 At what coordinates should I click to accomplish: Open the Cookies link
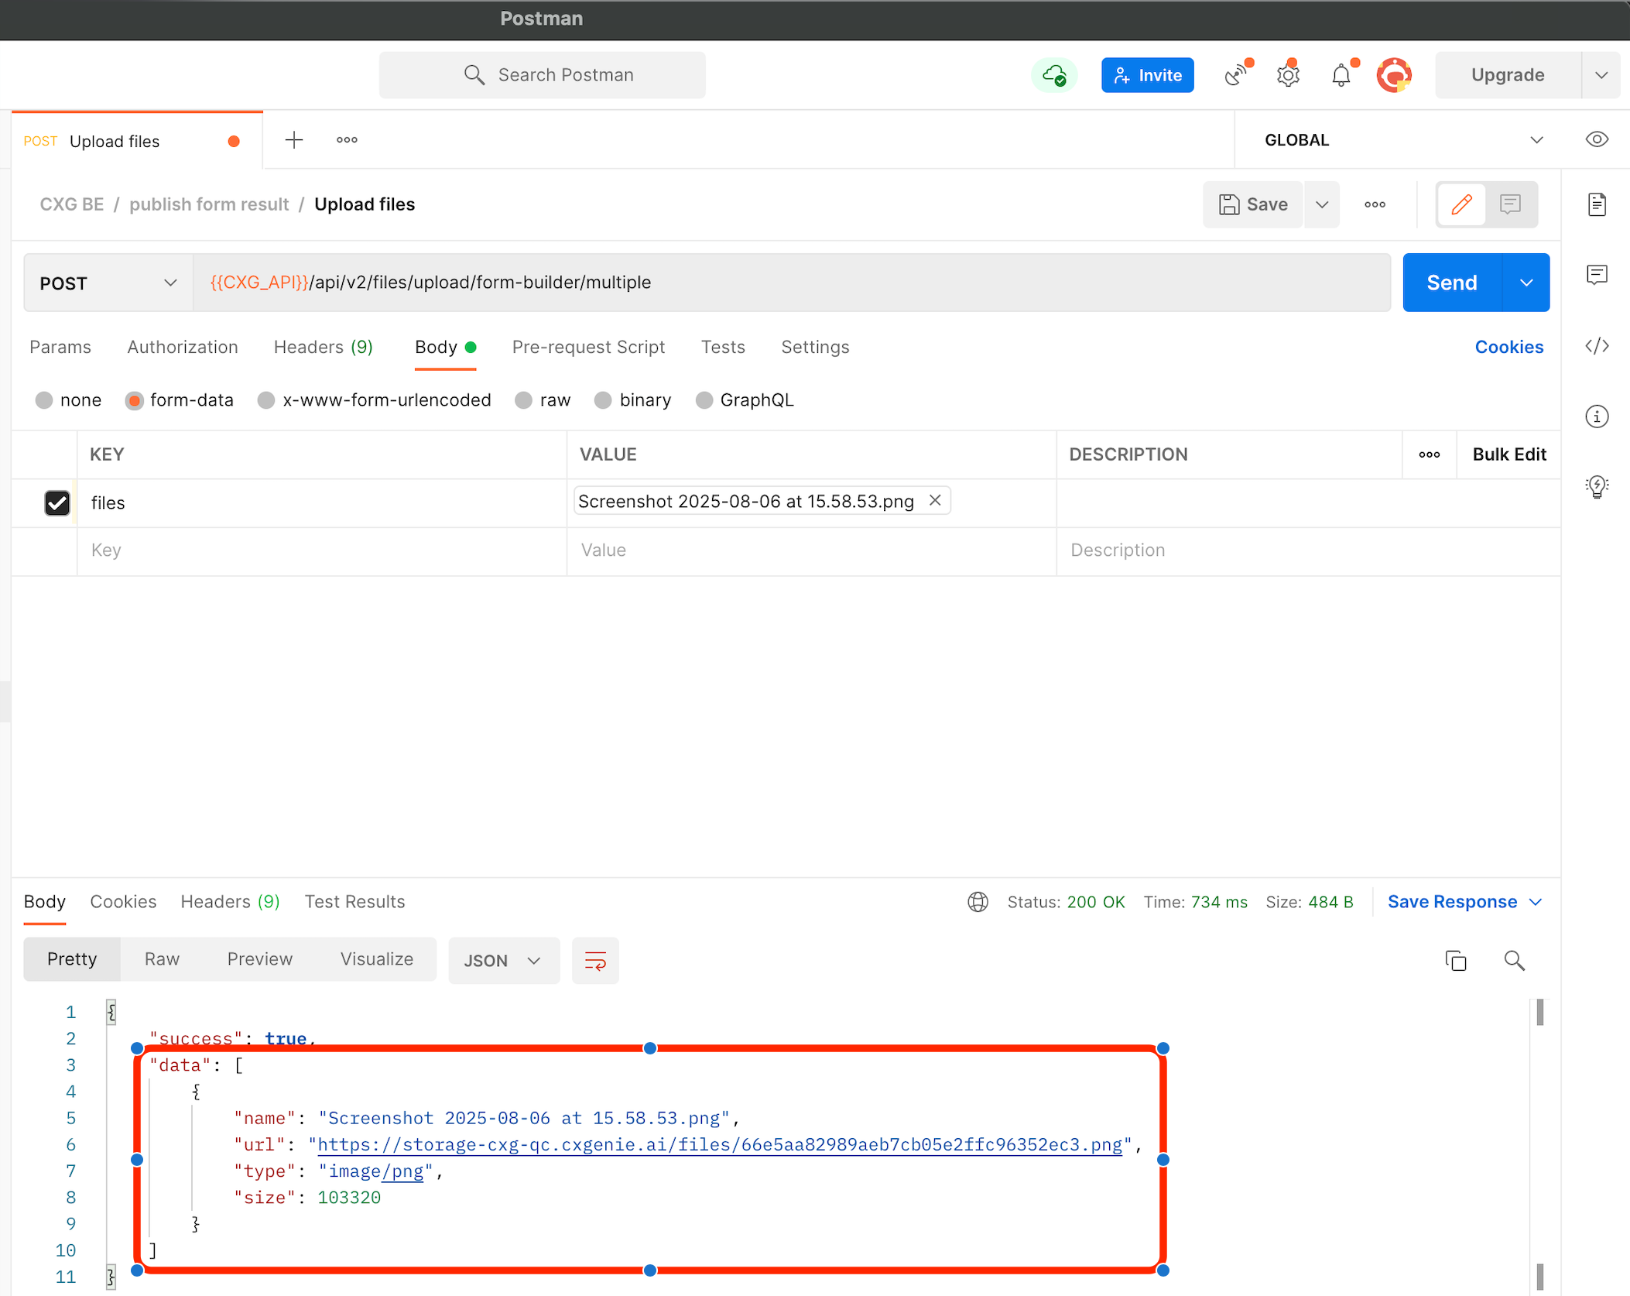coord(1508,347)
